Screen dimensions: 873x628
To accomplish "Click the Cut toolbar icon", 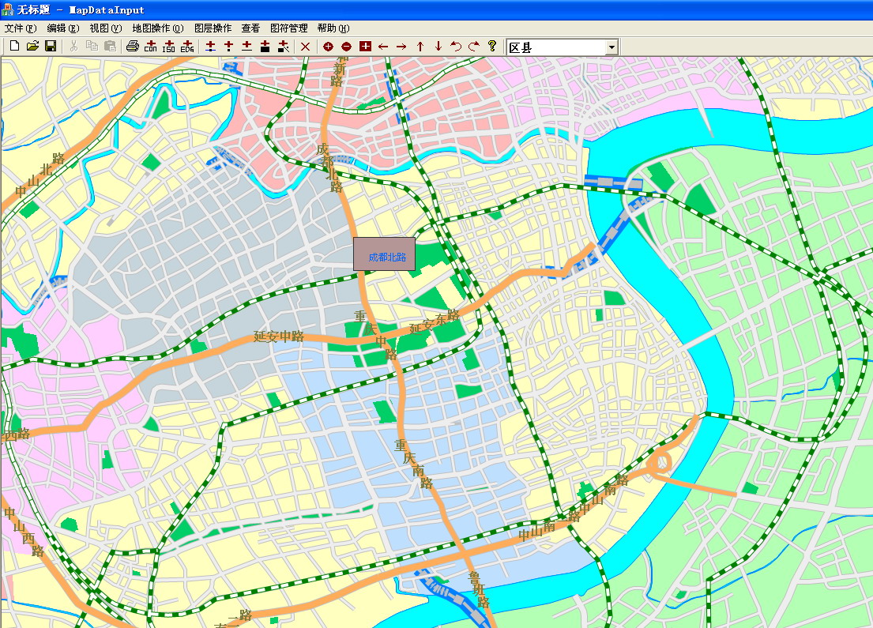I will coord(73,46).
